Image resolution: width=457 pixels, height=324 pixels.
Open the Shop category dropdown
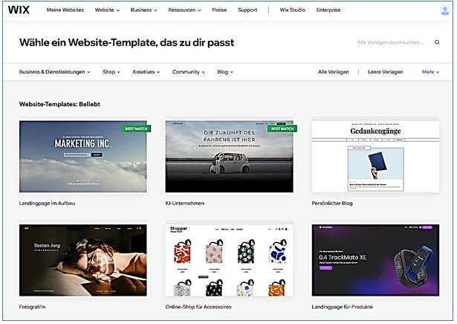pos(111,71)
